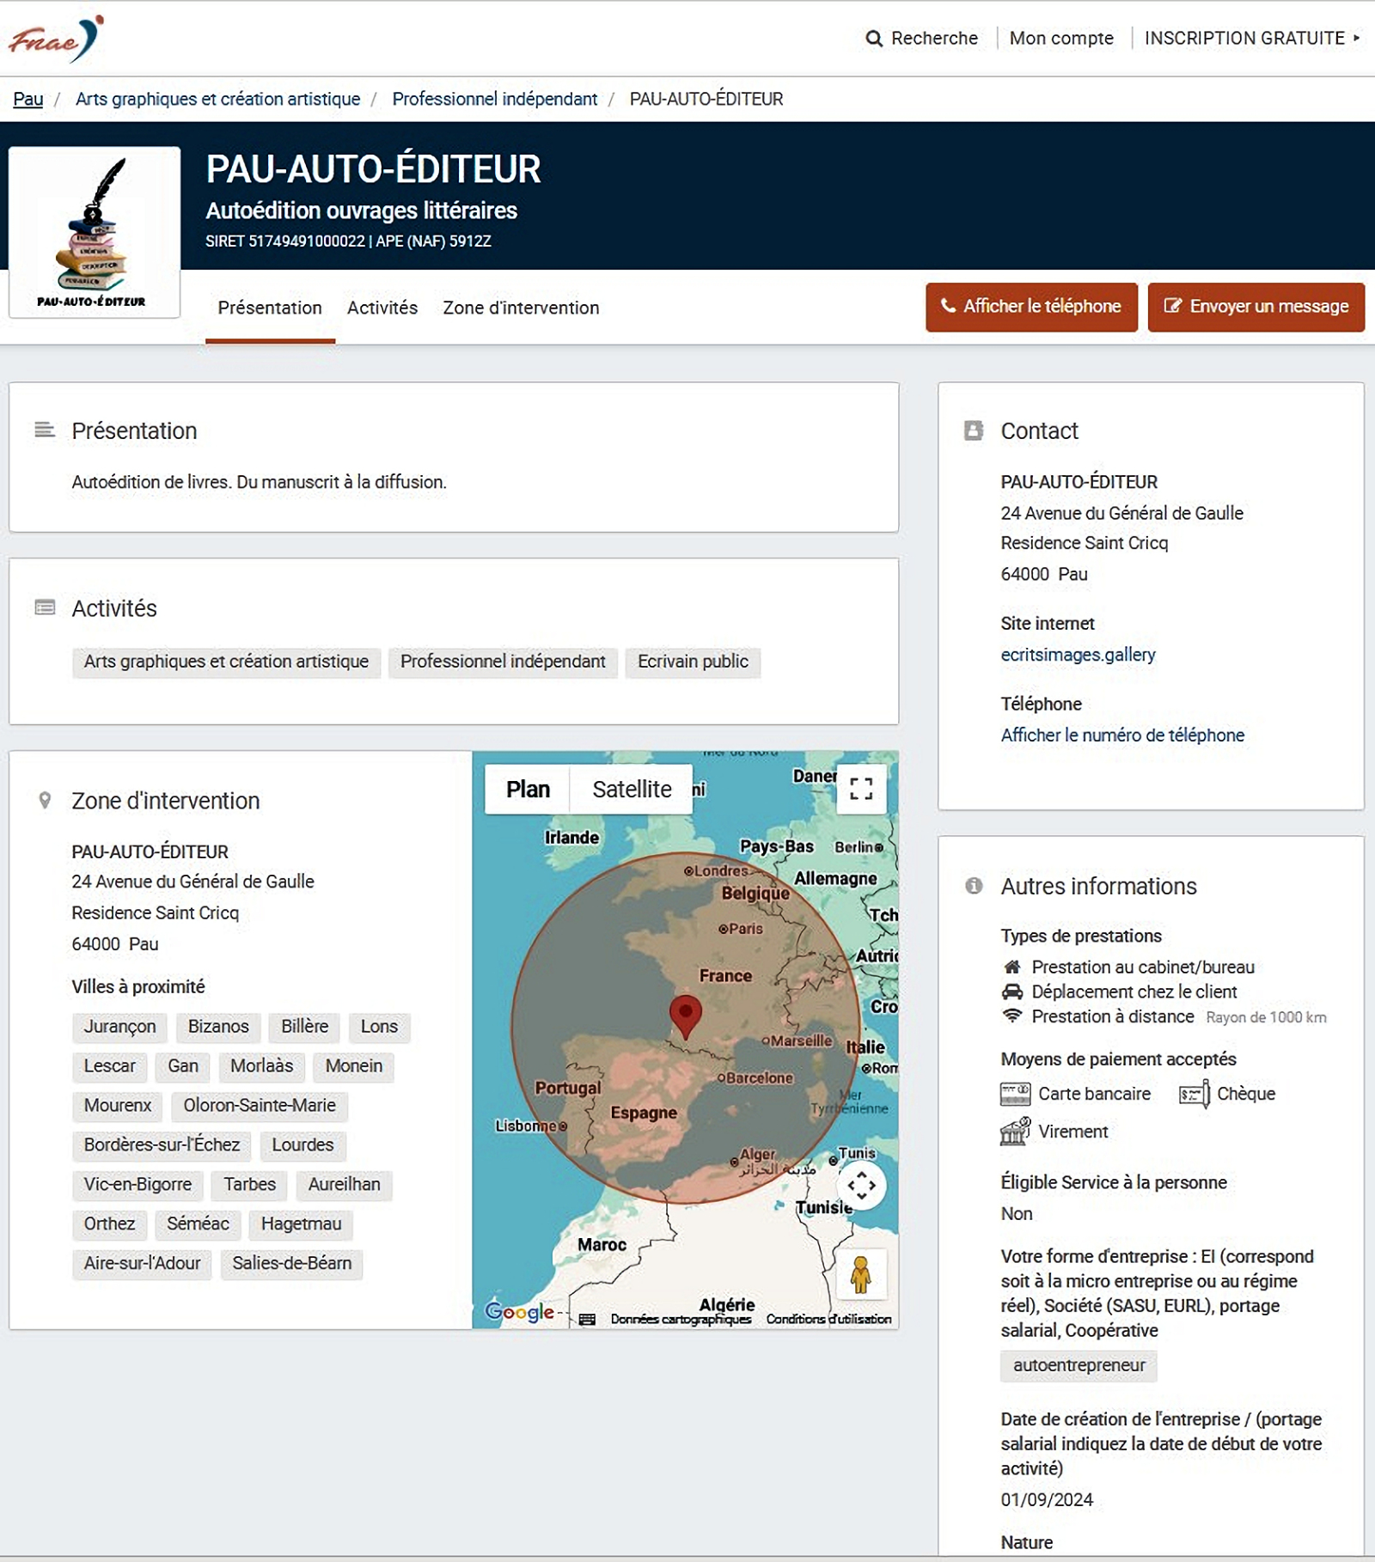1375x1562 pixels.
Task: Click the map camera controls icon
Action: click(861, 1187)
